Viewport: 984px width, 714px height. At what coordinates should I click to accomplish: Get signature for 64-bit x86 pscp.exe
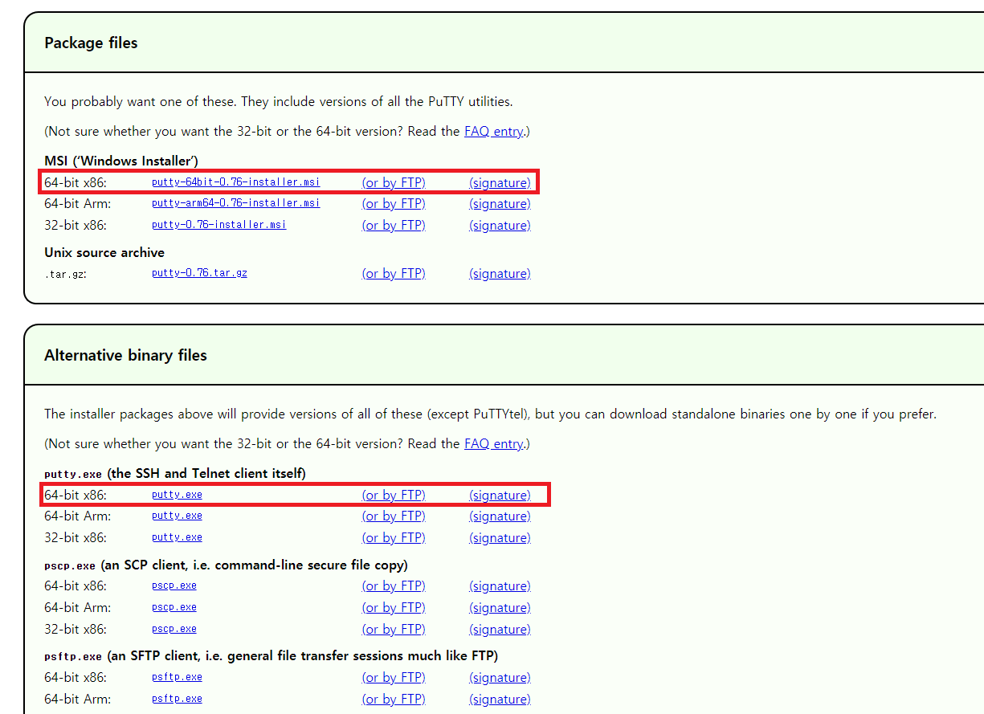tap(500, 586)
